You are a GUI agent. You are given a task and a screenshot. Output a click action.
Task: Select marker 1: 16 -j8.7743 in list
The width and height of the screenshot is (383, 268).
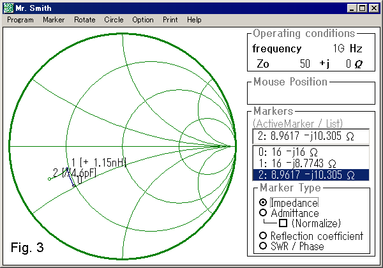click(310, 163)
